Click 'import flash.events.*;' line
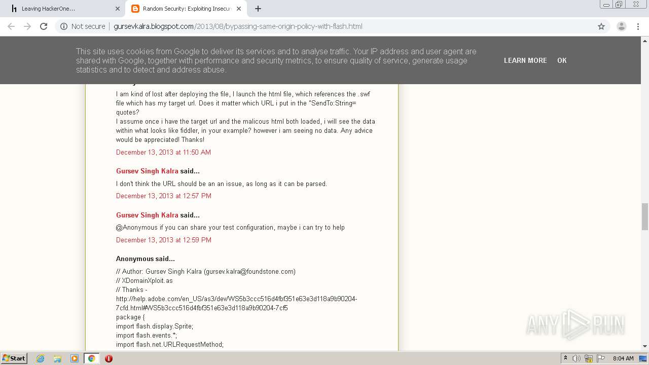The width and height of the screenshot is (649, 365). tap(147, 335)
